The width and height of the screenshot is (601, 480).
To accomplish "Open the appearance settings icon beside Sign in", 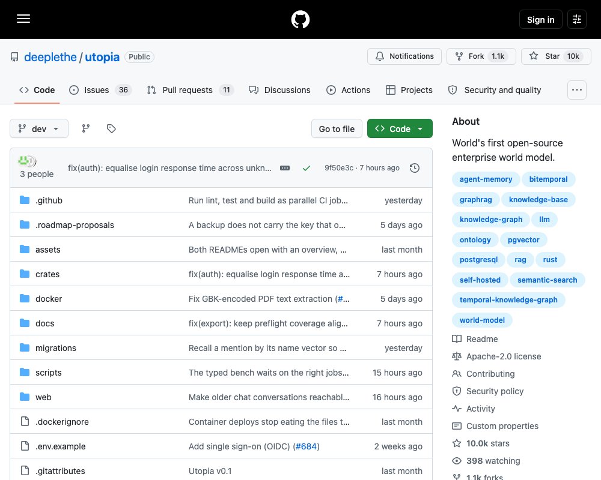I will click(x=577, y=19).
